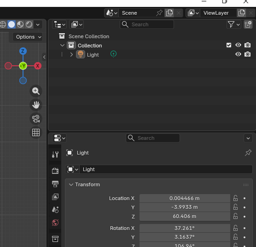Collapse the Transform panel
The width and height of the screenshot is (256, 247).
pos(71,185)
